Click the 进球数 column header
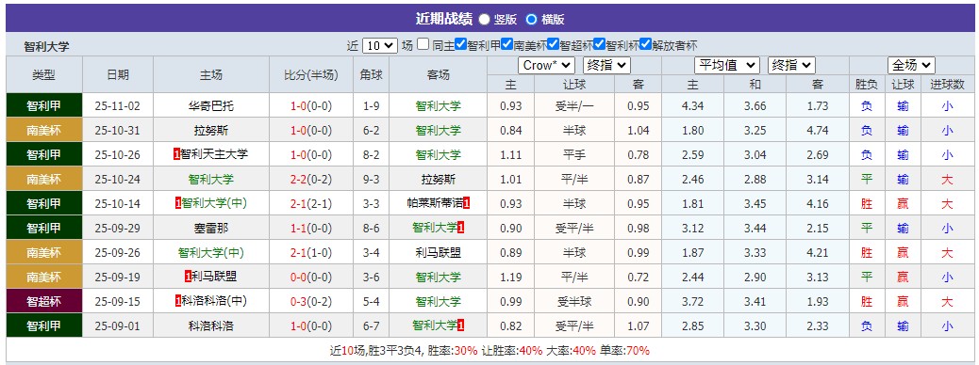 click(947, 84)
